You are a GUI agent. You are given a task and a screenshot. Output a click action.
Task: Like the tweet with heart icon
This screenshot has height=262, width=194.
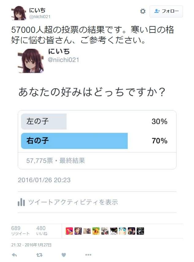[x=64, y=255]
